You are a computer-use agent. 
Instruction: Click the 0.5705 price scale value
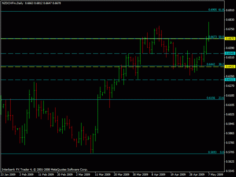pyautogui.click(x=230, y=152)
